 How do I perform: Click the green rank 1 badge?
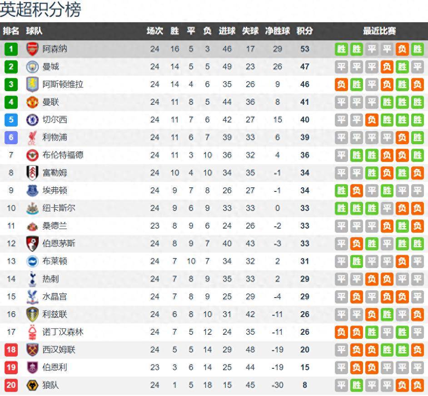tap(11, 49)
